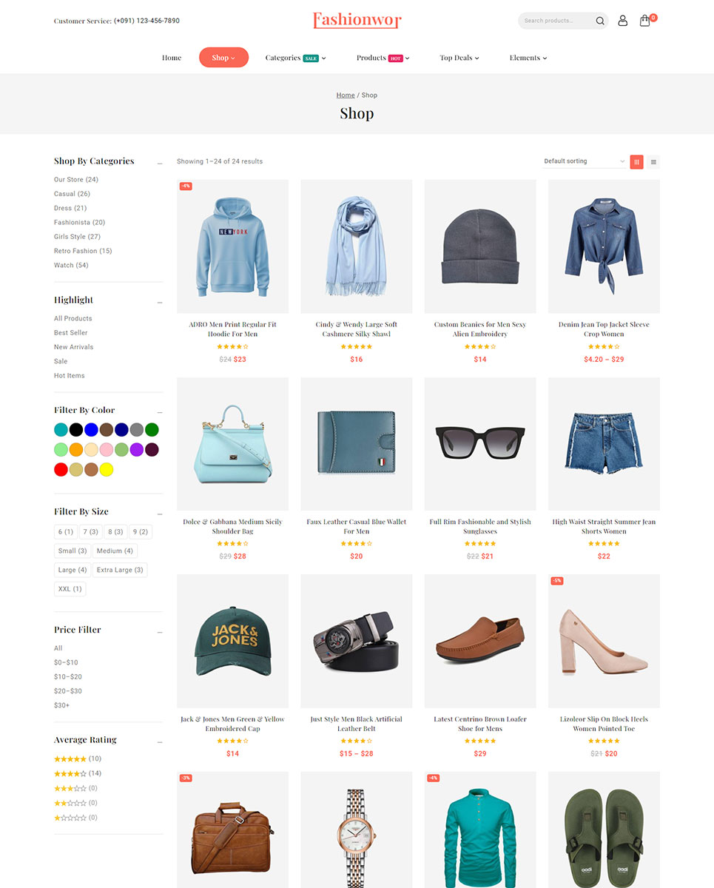Open the Top Deals menu
The image size is (714, 888).
(459, 58)
